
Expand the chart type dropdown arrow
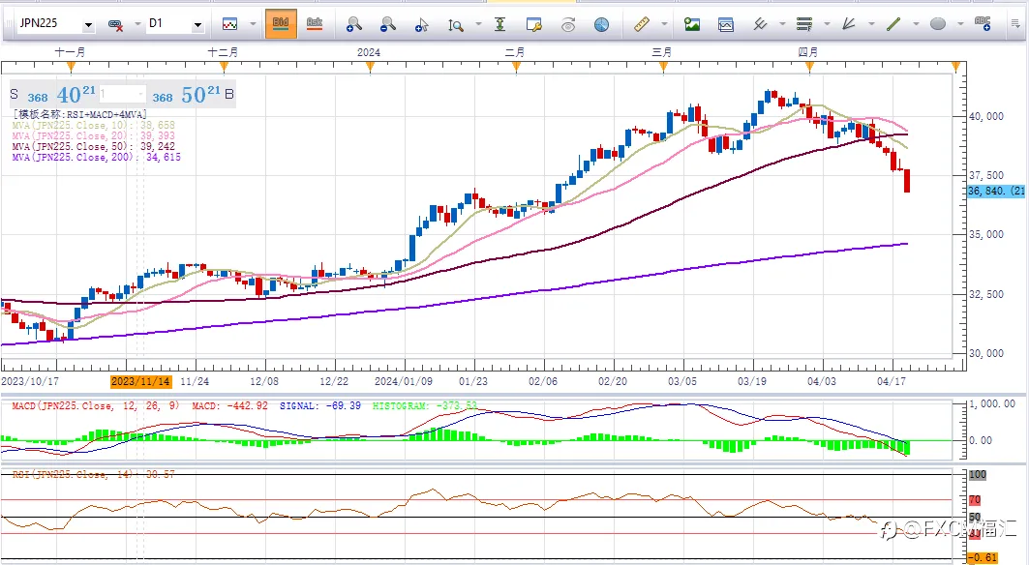[253, 24]
